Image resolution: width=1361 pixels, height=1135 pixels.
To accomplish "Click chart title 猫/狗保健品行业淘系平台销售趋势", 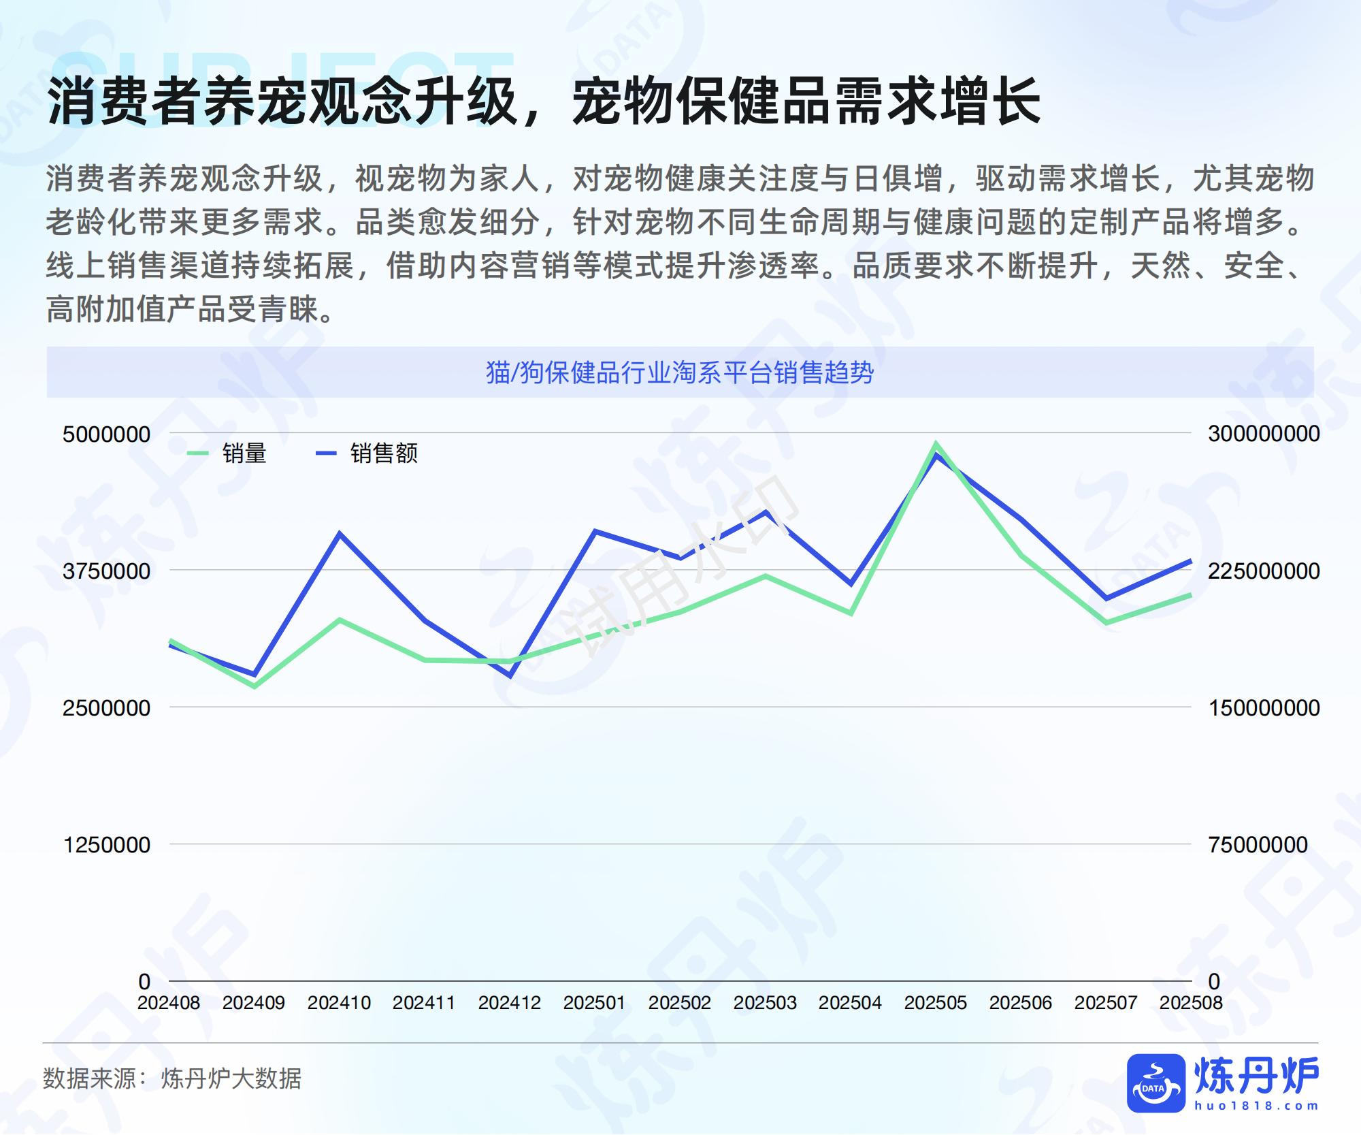I will [679, 372].
